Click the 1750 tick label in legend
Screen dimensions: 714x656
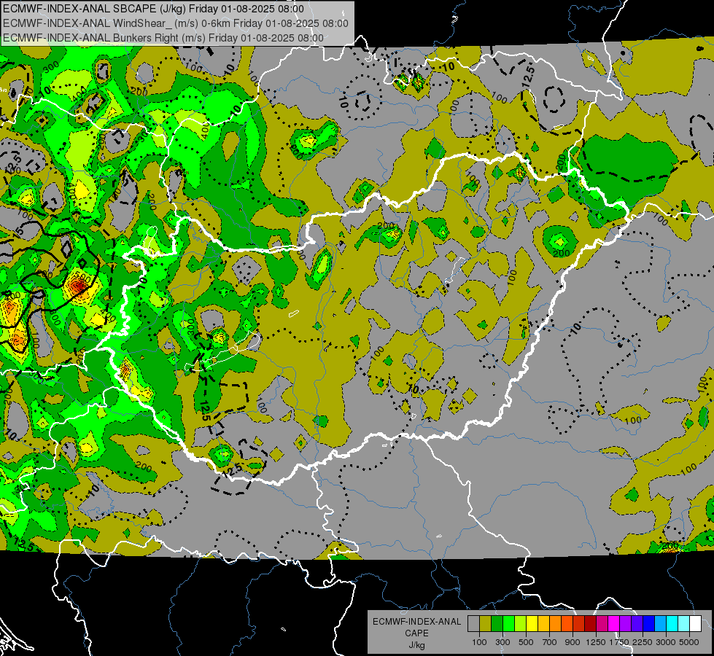coord(619,643)
